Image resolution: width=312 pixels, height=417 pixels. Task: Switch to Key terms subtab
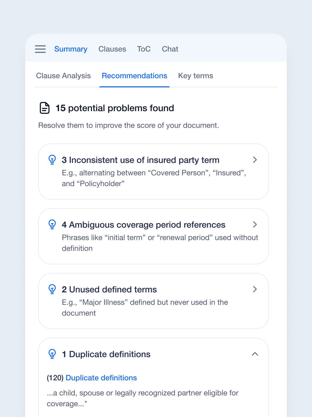tap(196, 76)
